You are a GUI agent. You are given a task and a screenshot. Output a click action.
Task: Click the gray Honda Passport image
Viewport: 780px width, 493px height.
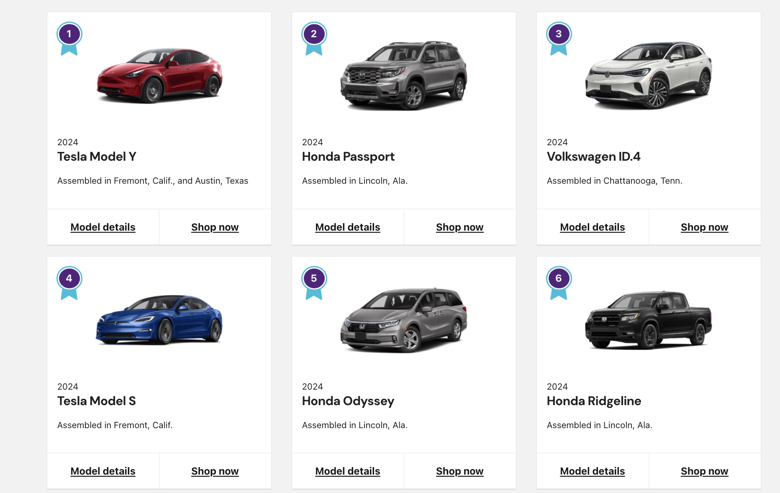[x=404, y=75]
